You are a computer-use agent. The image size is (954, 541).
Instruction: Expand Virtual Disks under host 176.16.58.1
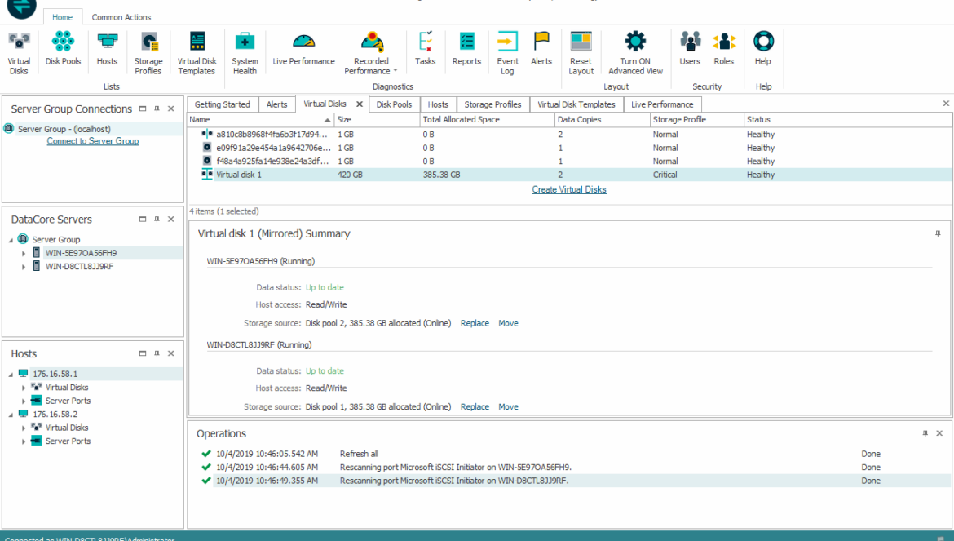[24, 388]
